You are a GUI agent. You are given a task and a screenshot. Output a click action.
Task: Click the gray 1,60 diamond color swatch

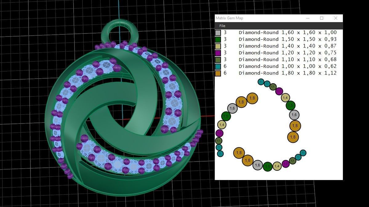coord(218,33)
